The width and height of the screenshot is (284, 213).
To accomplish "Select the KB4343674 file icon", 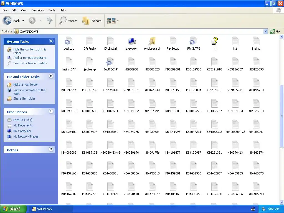I will coord(256,145).
